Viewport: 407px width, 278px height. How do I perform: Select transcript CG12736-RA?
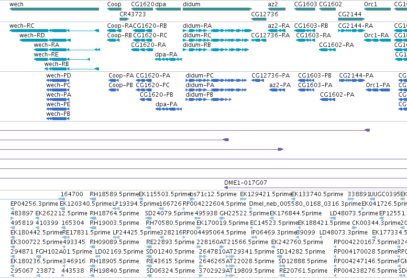coord(259,40)
